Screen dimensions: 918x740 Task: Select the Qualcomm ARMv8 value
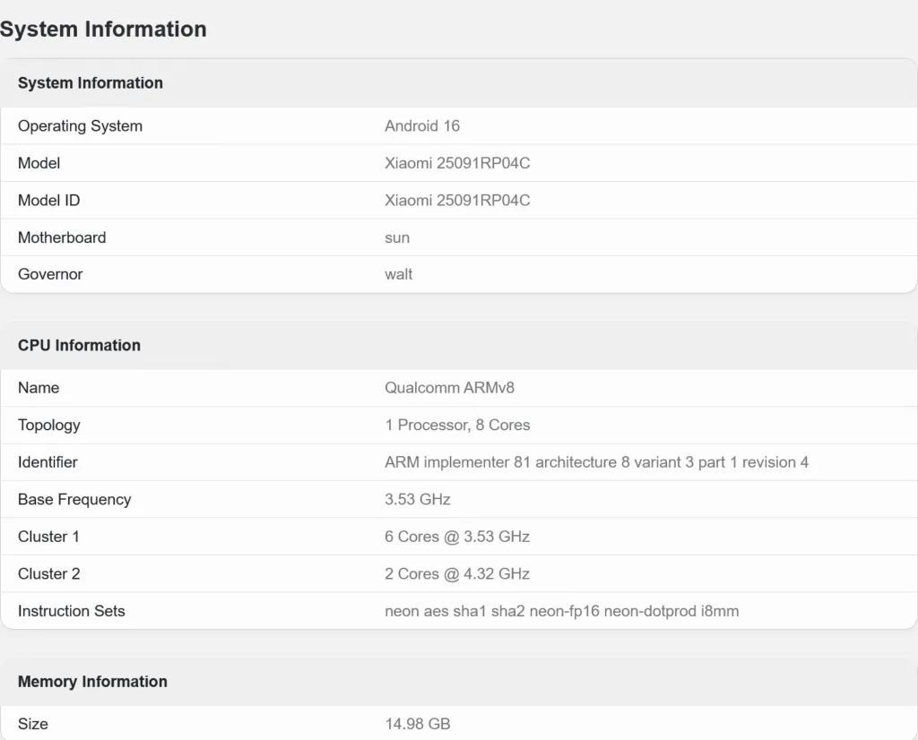click(450, 388)
